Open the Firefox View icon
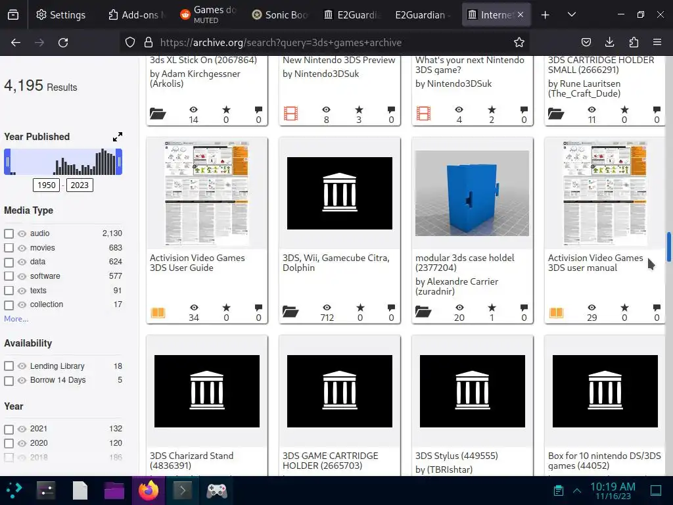Image resolution: width=673 pixels, height=505 pixels. (13, 15)
